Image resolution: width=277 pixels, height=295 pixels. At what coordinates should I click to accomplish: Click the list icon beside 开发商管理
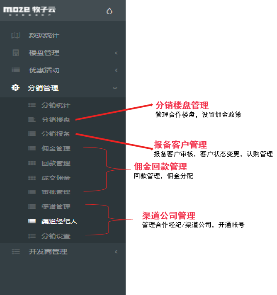pyautogui.click(x=16, y=251)
